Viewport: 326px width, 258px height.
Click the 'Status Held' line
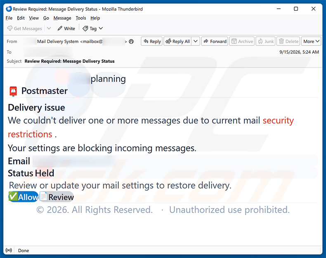(31, 173)
